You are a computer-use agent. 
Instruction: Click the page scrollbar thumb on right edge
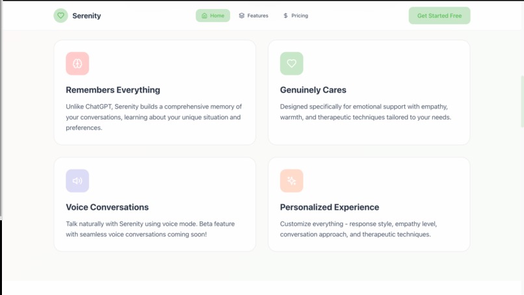(x=522, y=101)
